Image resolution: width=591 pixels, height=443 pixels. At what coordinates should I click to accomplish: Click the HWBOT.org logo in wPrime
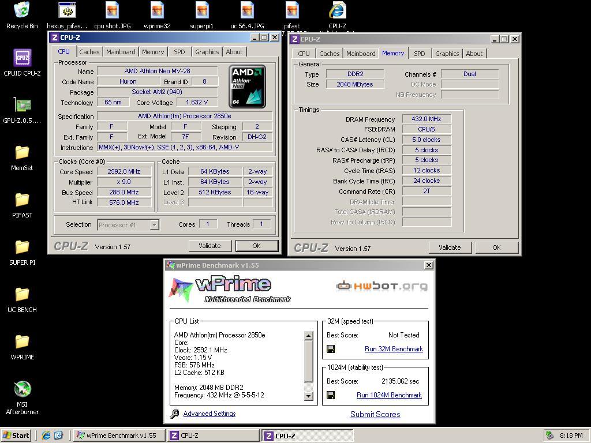point(381,286)
